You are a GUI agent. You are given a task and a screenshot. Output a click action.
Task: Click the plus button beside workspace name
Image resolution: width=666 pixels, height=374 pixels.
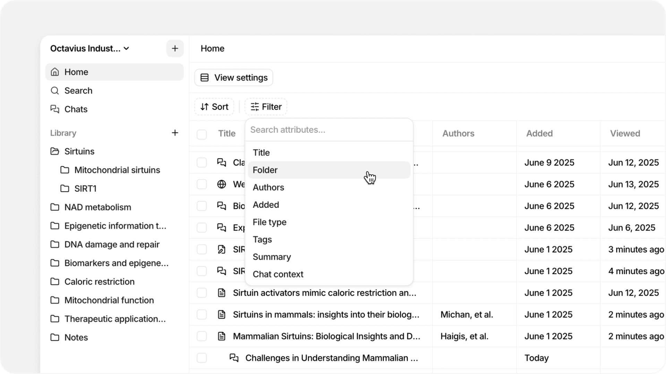175,48
